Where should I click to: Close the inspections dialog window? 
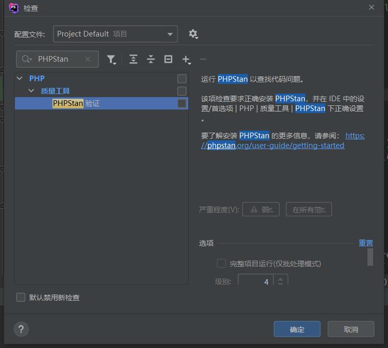(371, 7)
